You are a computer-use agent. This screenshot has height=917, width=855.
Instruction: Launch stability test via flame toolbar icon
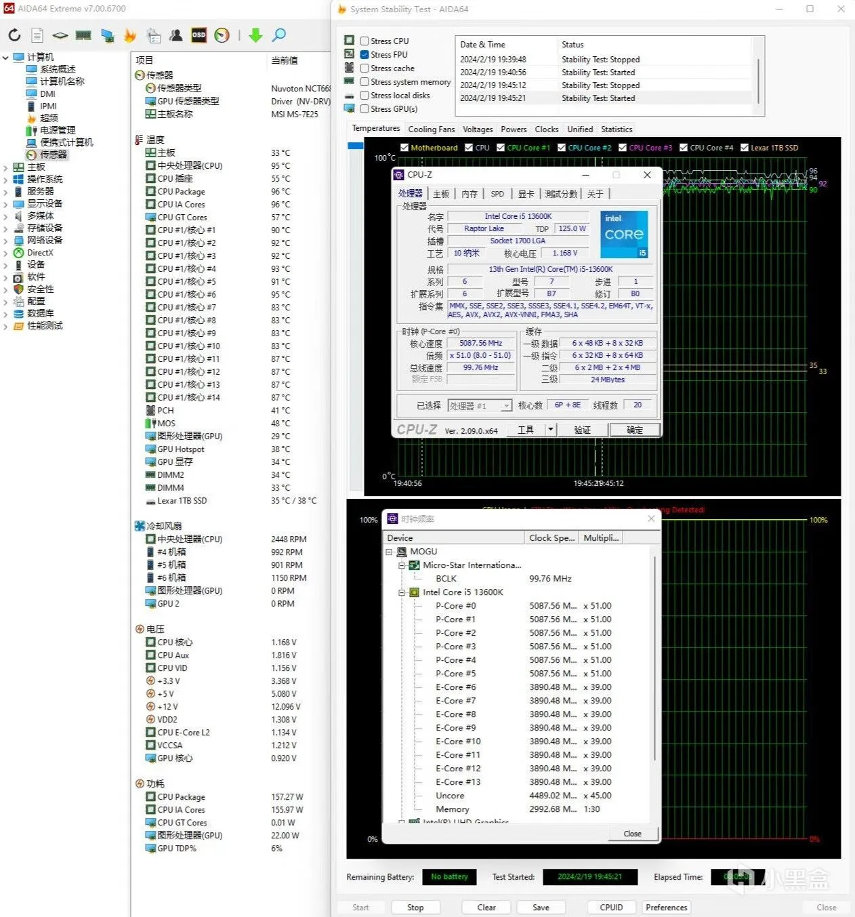click(130, 35)
